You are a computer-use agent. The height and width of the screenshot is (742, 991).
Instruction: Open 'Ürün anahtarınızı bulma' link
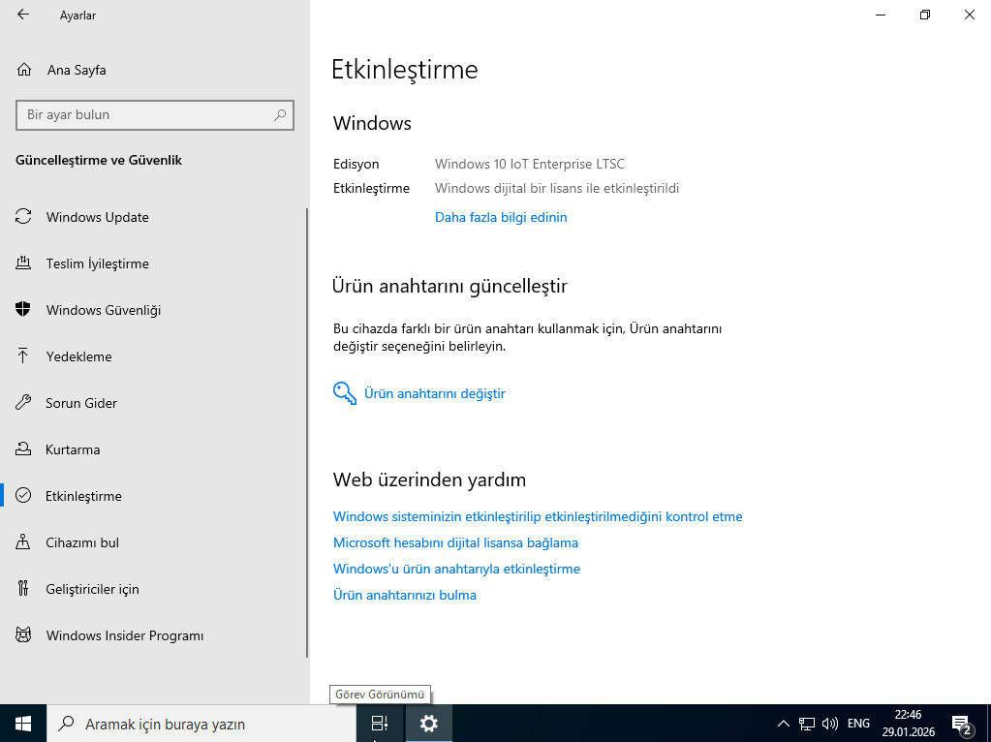[x=405, y=595]
